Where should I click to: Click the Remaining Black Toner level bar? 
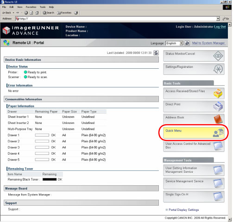pyautogui.click(x=50, y=179)
